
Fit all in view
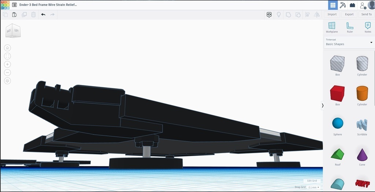click(7, 56)
